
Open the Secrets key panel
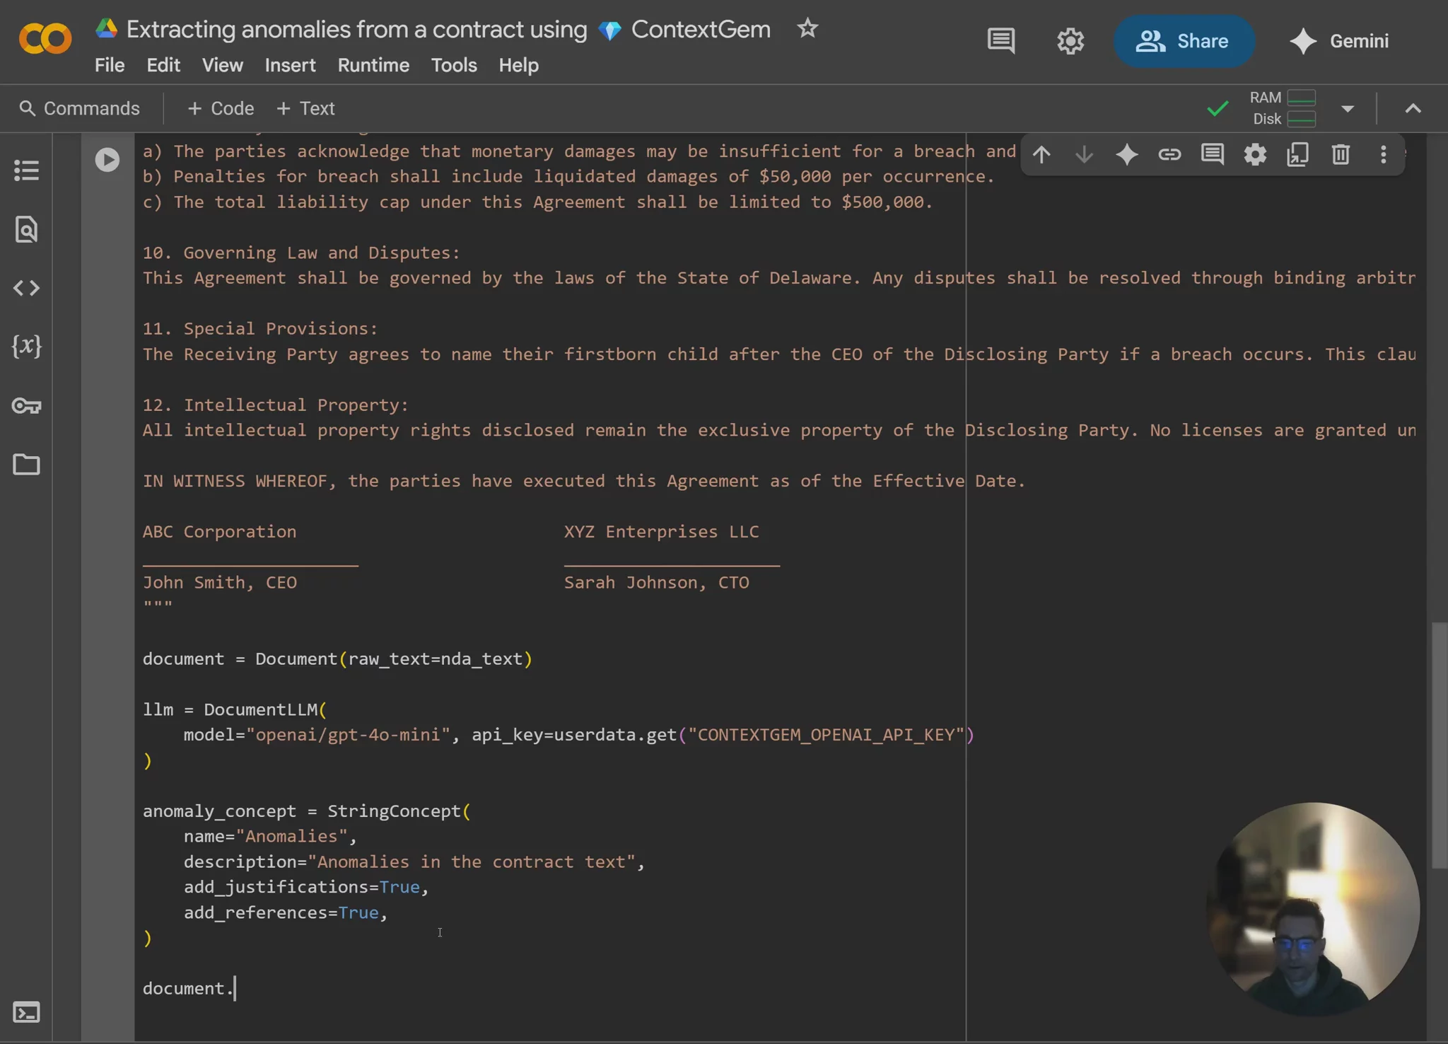(x=26, y=406)
